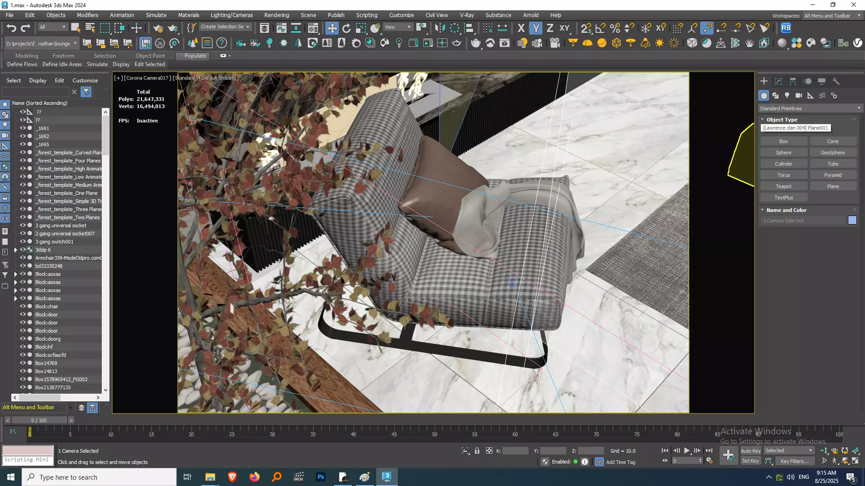Toggle the selection lock icon
The height and width of the screenshot is (486, 865).
point(477,450)
